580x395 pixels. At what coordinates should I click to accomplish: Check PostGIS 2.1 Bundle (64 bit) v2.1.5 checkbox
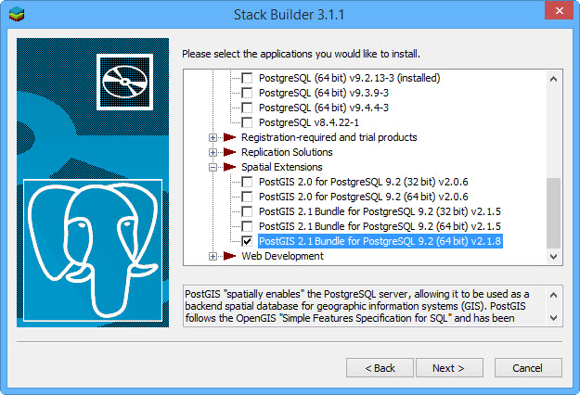247,226
